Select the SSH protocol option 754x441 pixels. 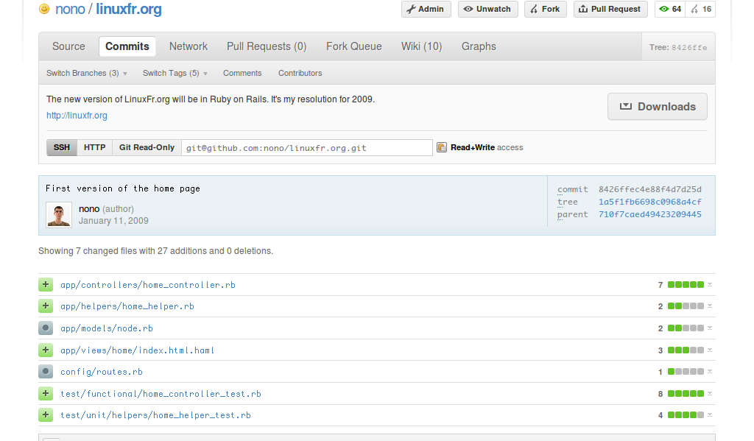pos(62,147)
